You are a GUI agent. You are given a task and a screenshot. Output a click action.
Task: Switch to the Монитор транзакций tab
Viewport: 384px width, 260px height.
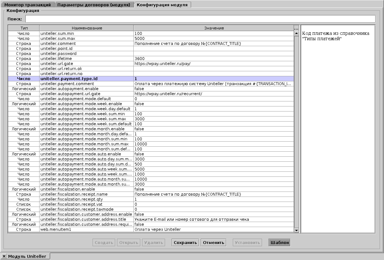[27, 5]
